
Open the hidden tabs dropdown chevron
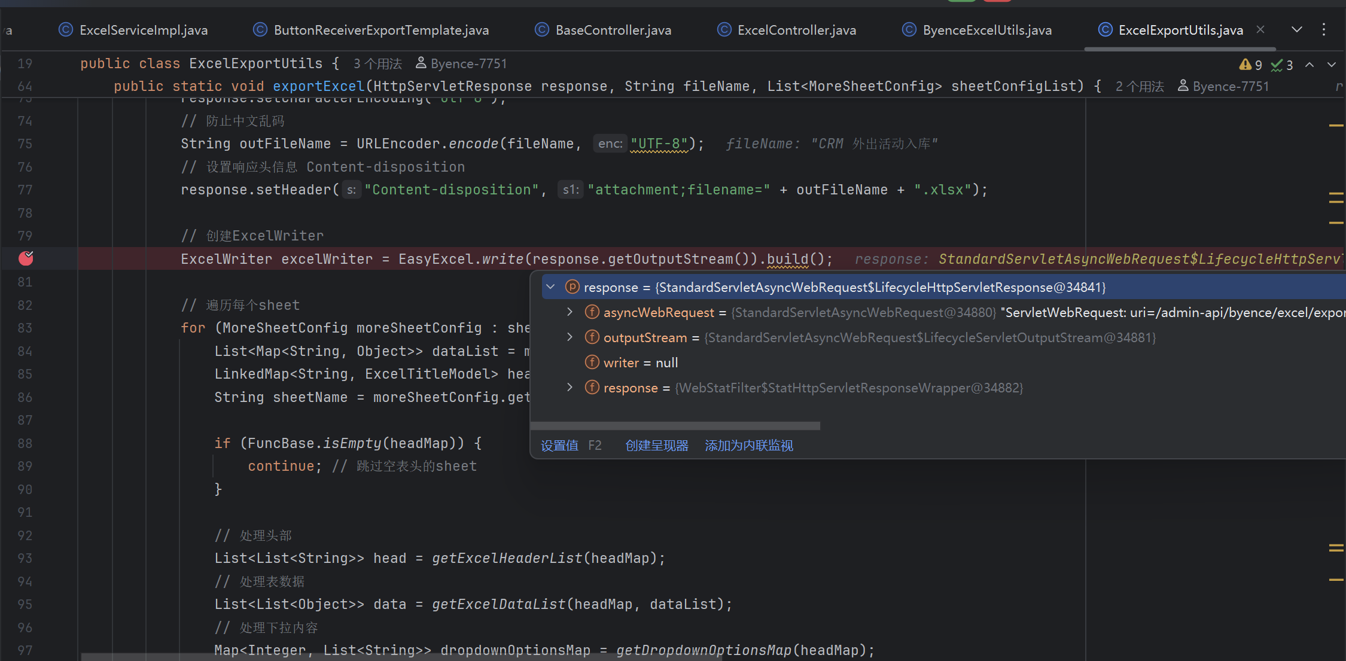(1297, 29)
